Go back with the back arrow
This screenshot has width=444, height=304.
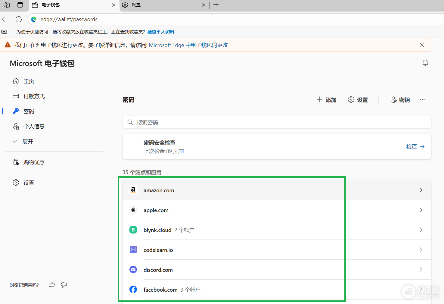[5, 19]
